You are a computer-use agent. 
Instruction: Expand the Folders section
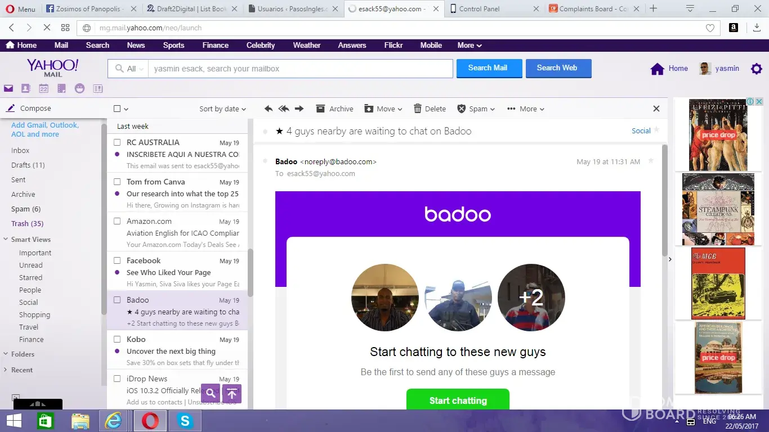pyautogui.click(x=6, y=354)
